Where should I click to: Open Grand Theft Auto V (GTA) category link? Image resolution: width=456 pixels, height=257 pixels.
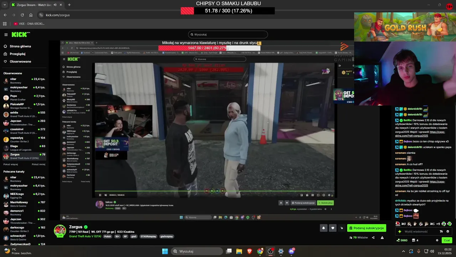coord(85,236)
